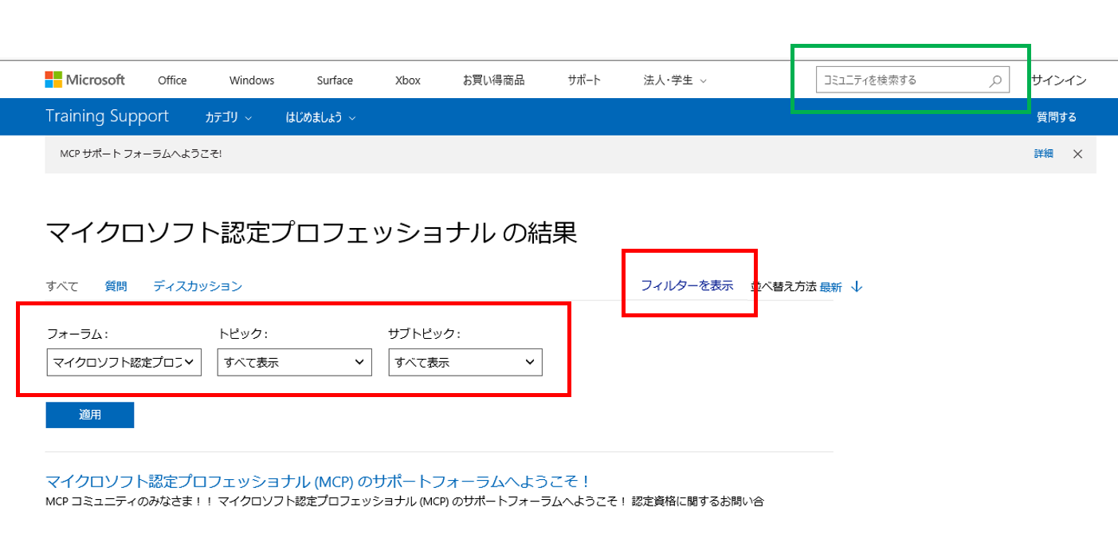Click the フォーラム: label

pos(77,333)
